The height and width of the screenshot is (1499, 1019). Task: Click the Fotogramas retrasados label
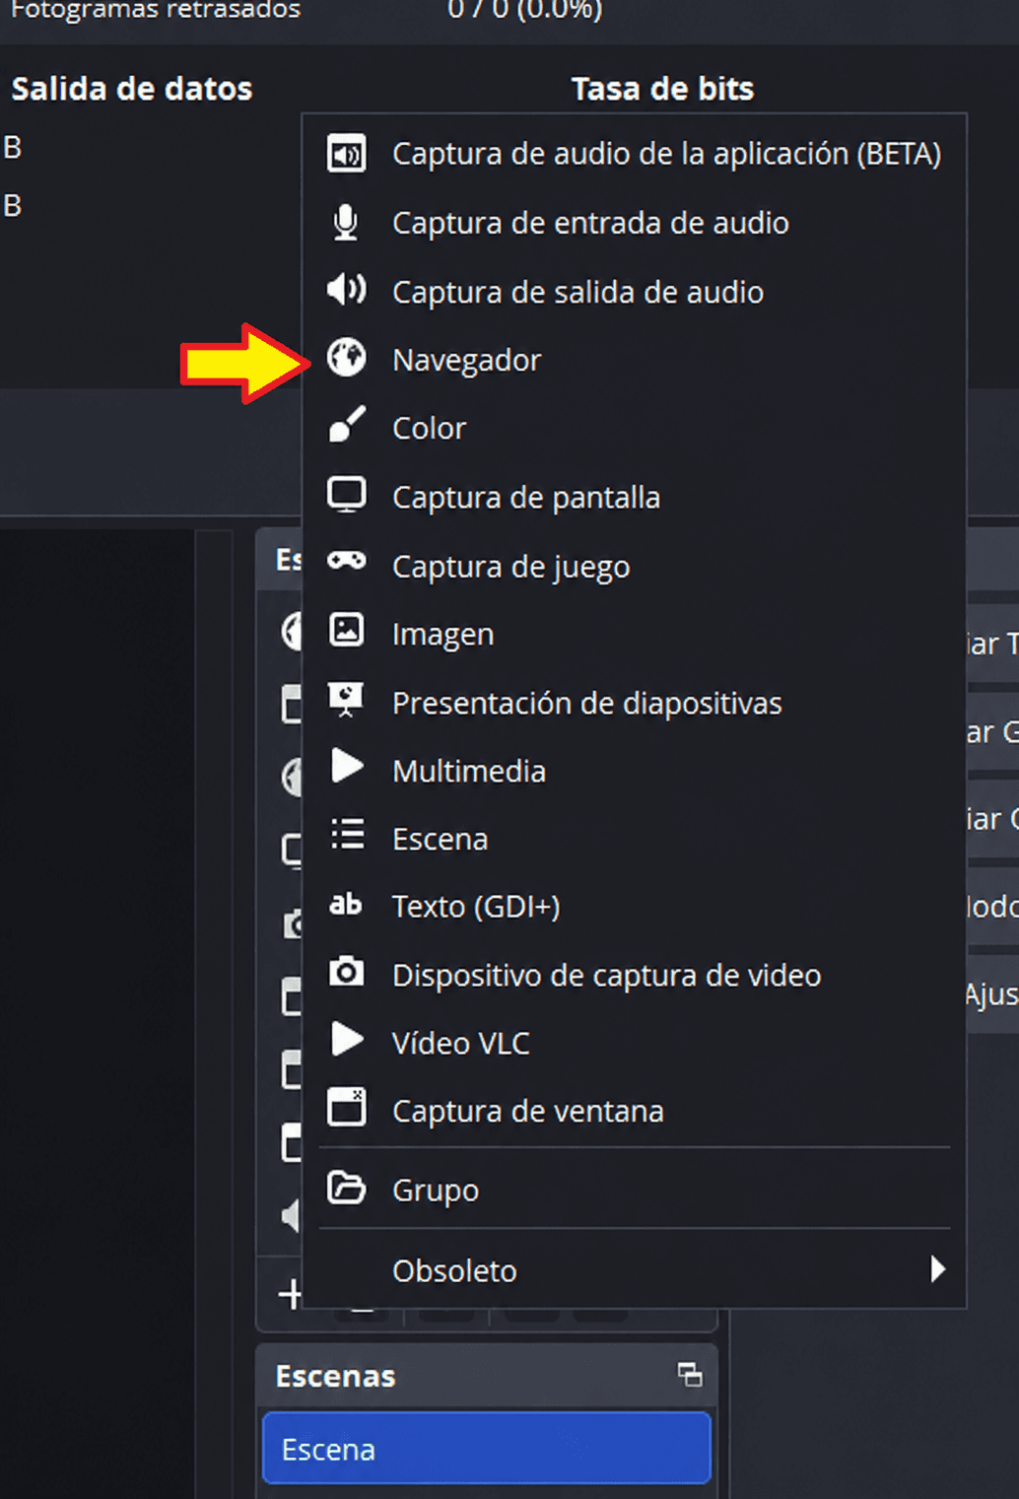pos(155,10)
